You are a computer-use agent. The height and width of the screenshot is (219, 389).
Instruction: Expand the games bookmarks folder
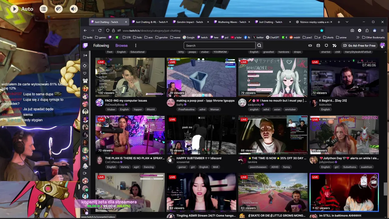[x=101, y=37]
